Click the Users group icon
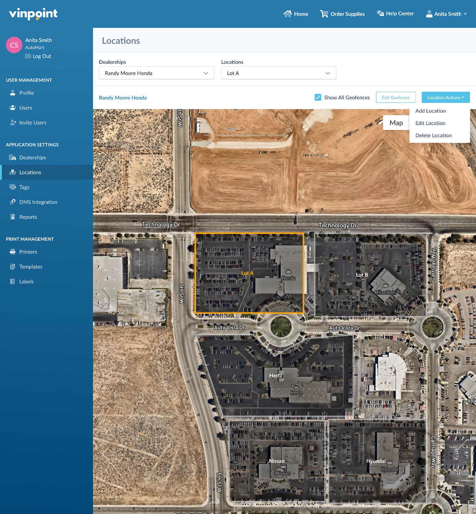476x514 pixels. coord(13,108)
